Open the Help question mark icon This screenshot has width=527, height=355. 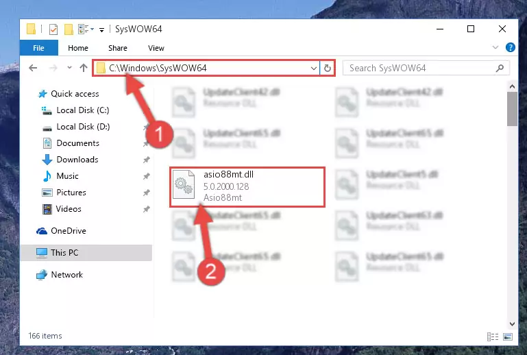(510, 47)
